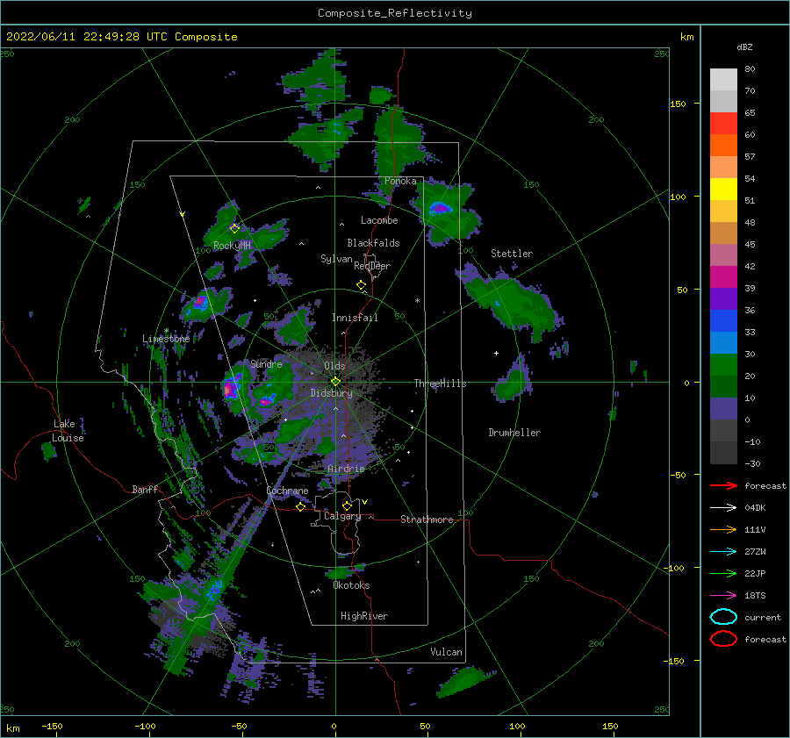Select the RedDeer label

tap(372, 266)
